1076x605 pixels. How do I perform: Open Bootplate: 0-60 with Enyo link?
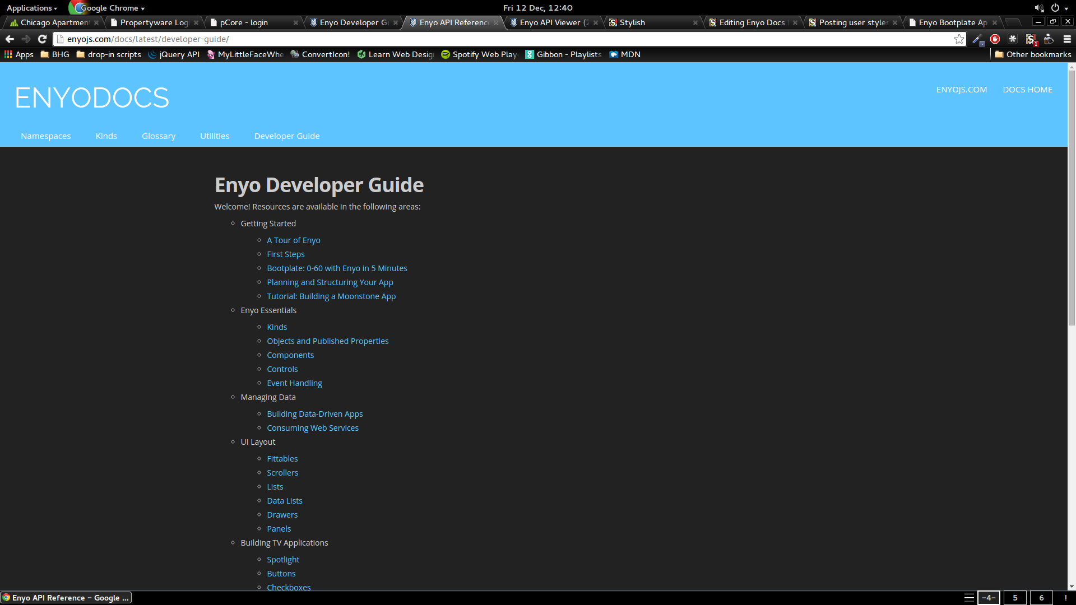click(x=337, y=268)
